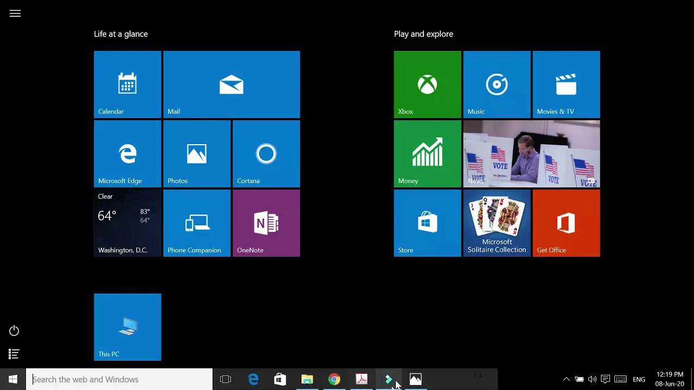Open the clock showing 12:19 PM
The width and height of the screenshot is (694, 390).
tap(670, 379)
